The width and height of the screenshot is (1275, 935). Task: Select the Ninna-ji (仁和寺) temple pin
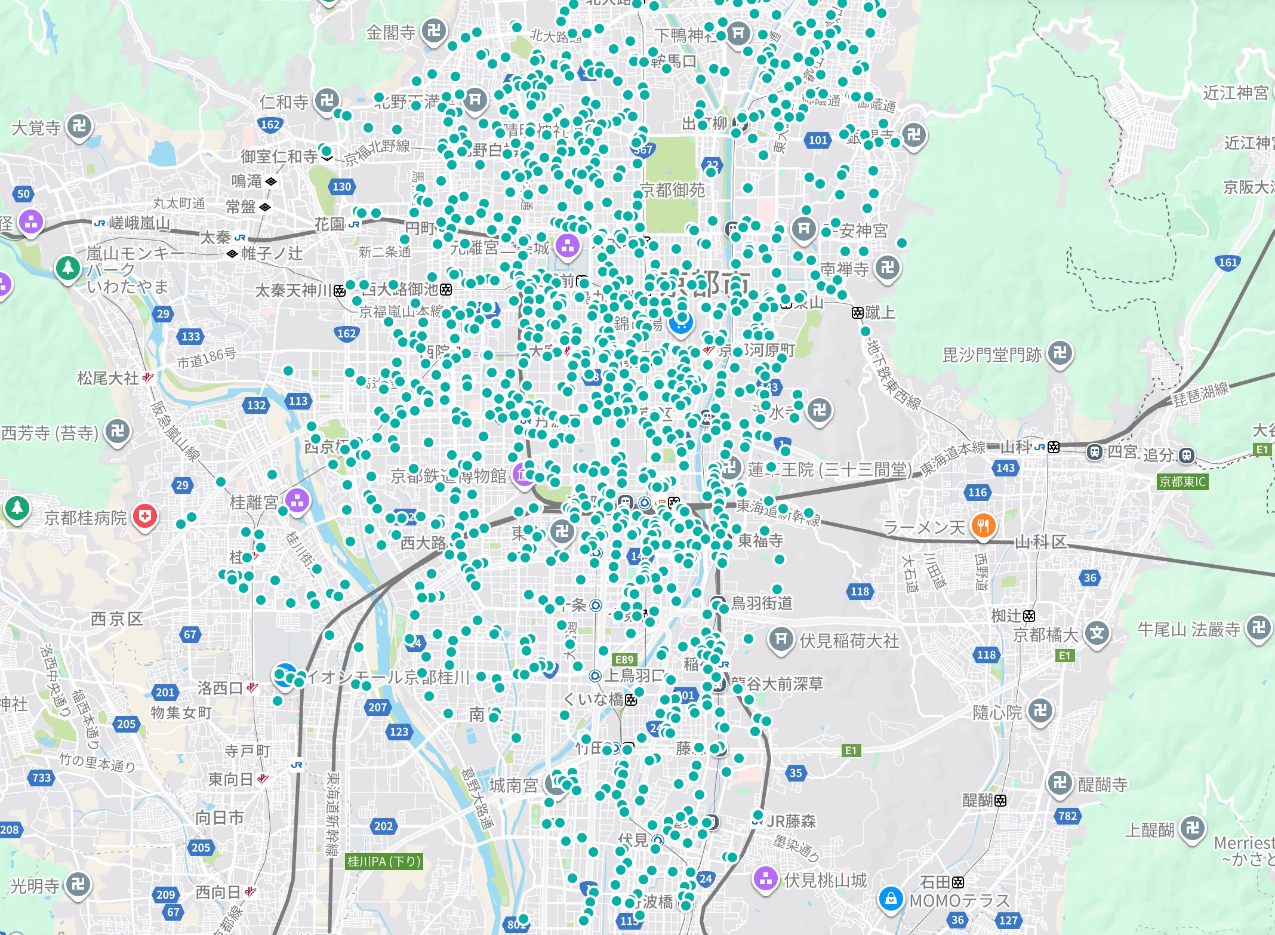(x=327, y=100)
